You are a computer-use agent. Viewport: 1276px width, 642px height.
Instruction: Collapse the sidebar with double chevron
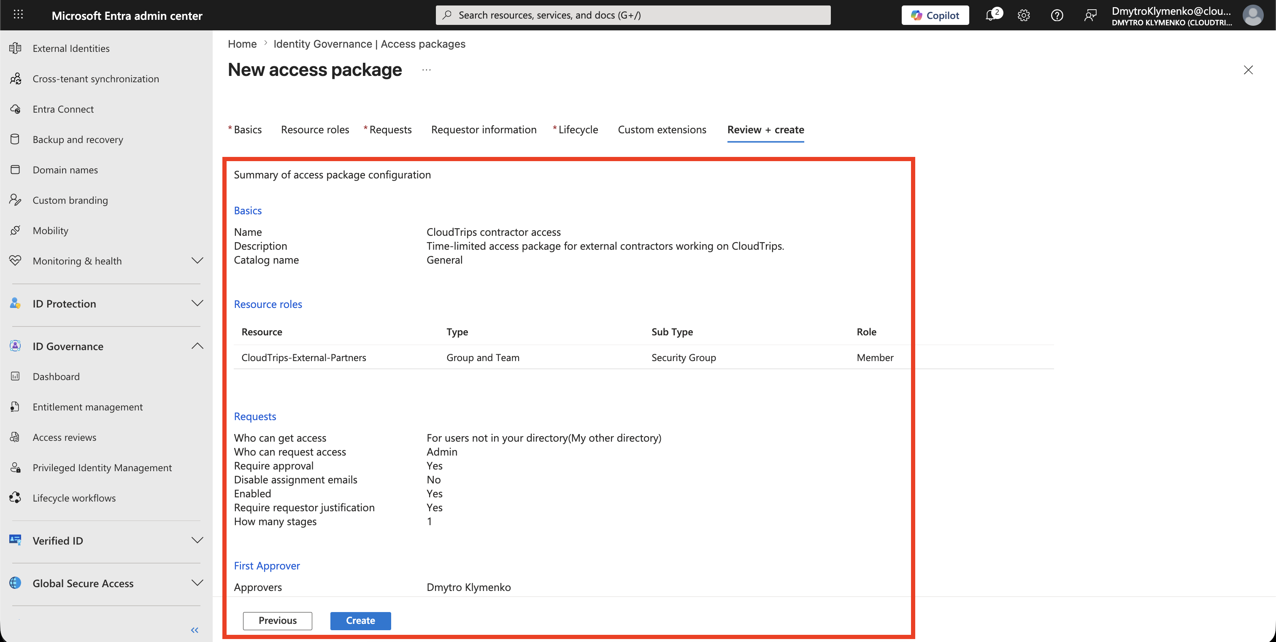(195, 630)
